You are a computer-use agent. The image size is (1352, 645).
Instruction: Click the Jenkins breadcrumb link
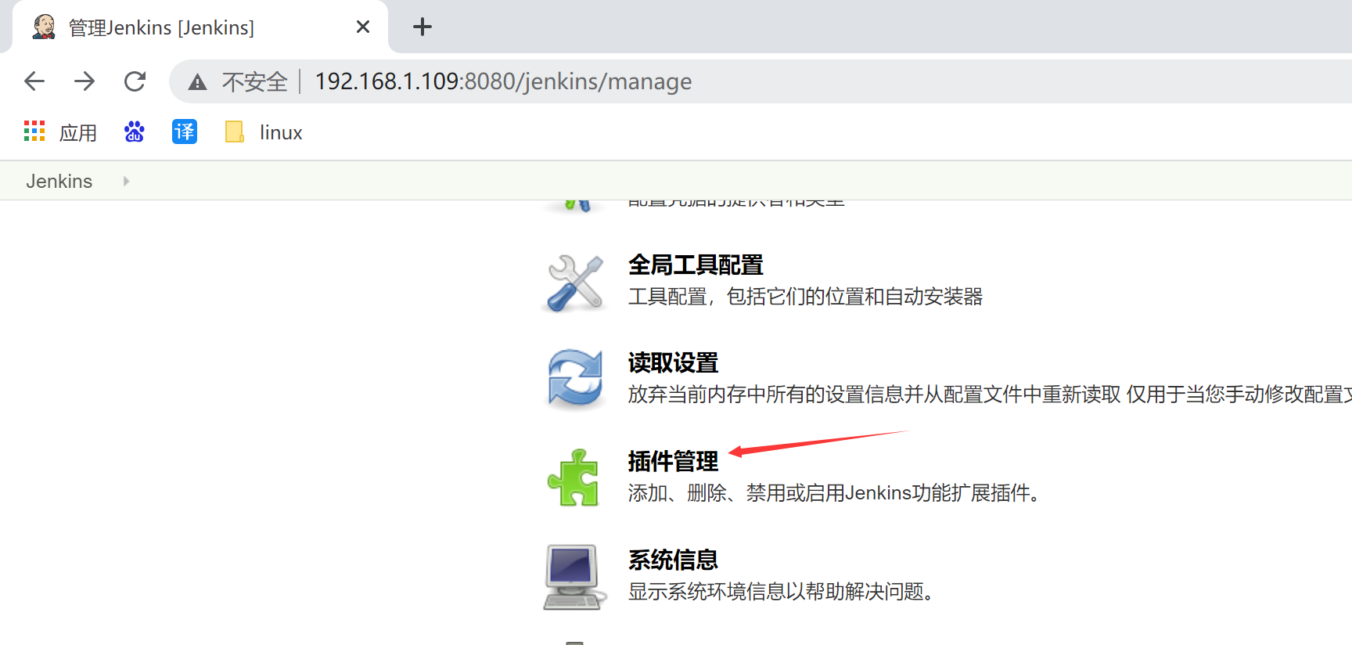(59, 182)
